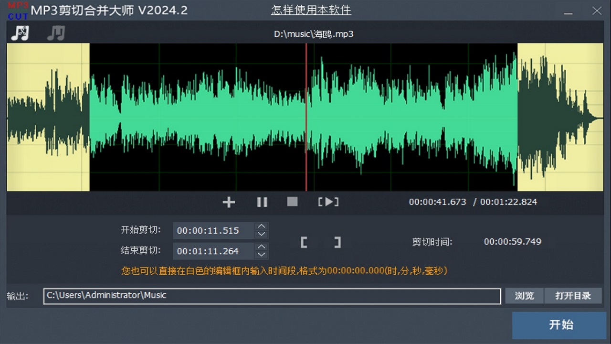Edit the 结束剪切 end time field
This screenshot has height=344, width=611.
(x=211, y=251)
